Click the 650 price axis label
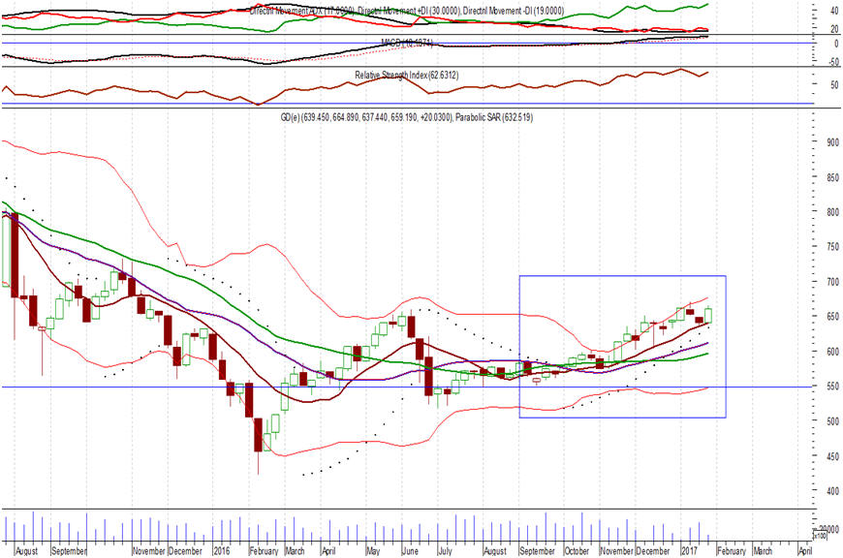Viewport: 843px width, 558px height. pos(832,317)
